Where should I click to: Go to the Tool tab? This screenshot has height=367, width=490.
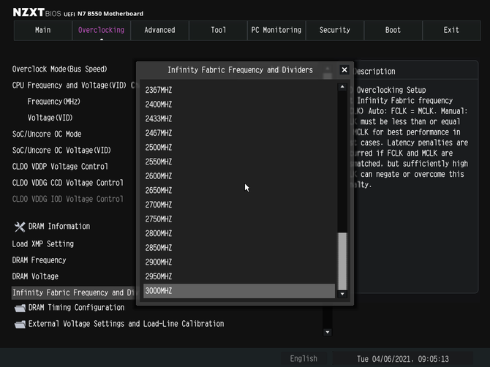[x=218, y=30]
